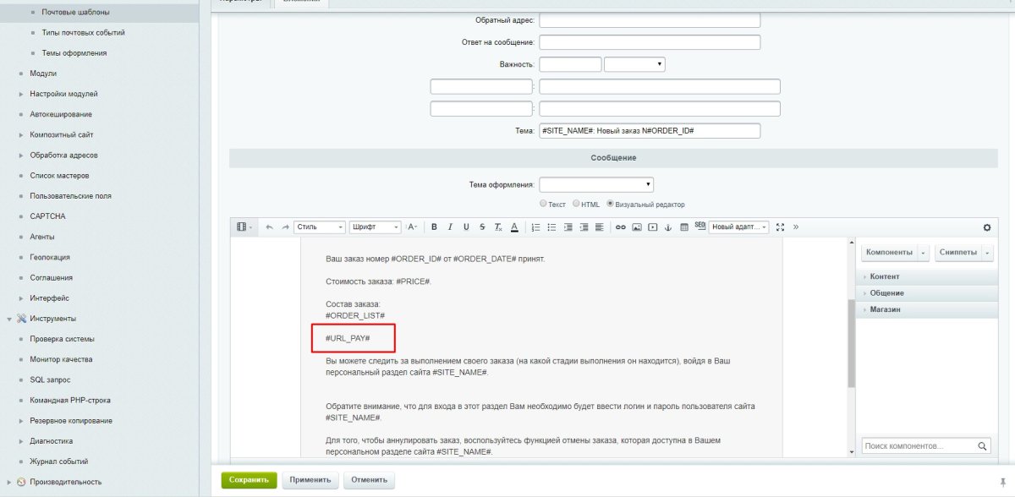Insert an image via the picture icon
The height and width of the screenshot is (497, 1015).
637,227
